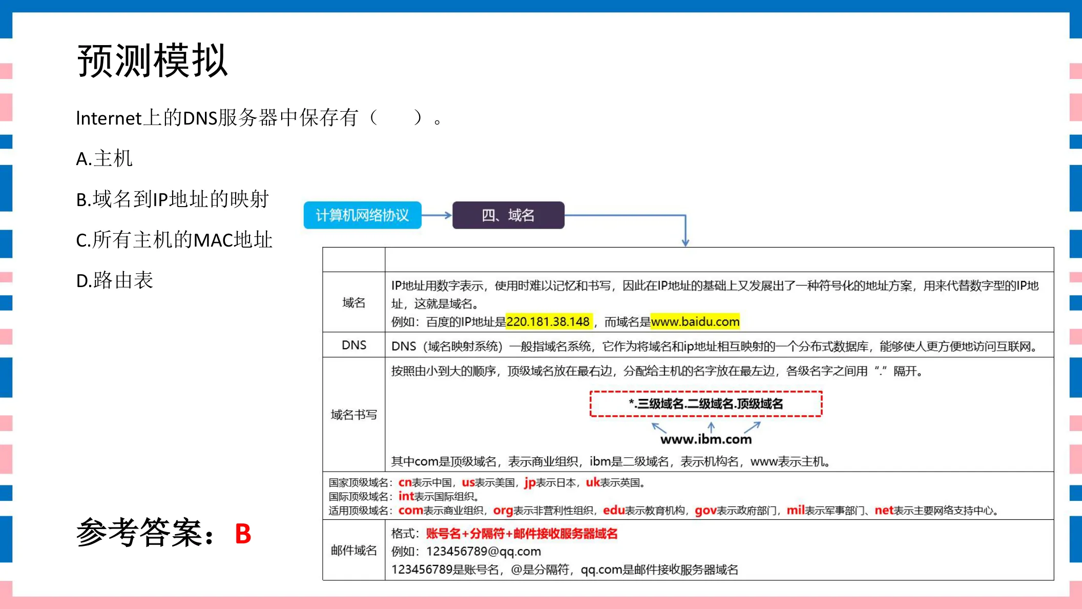Click highlighted domain www.baidu.com
Image resolution: width=1082 pixels, height=609 pixels.
[x=695, y=321]
